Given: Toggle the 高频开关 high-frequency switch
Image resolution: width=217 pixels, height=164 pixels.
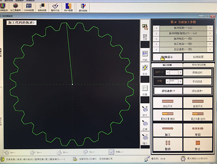Looking at the screenshot, I should (198, 103).
